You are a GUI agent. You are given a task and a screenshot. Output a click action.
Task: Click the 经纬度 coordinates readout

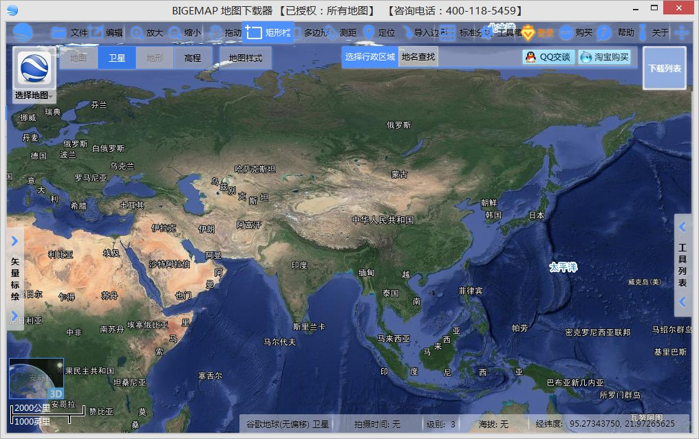[x=605, y=424]
